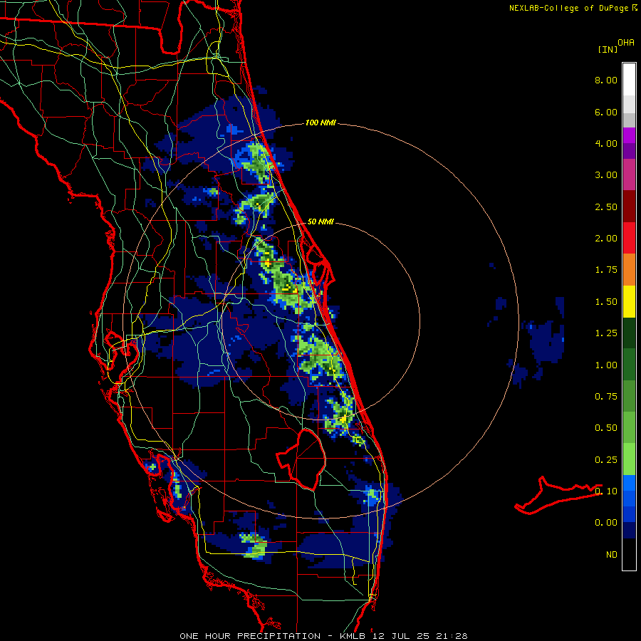Viewport: 641px width, 641px height.
Task: Click the 0.00 legend value
Action: pos(606,523)
